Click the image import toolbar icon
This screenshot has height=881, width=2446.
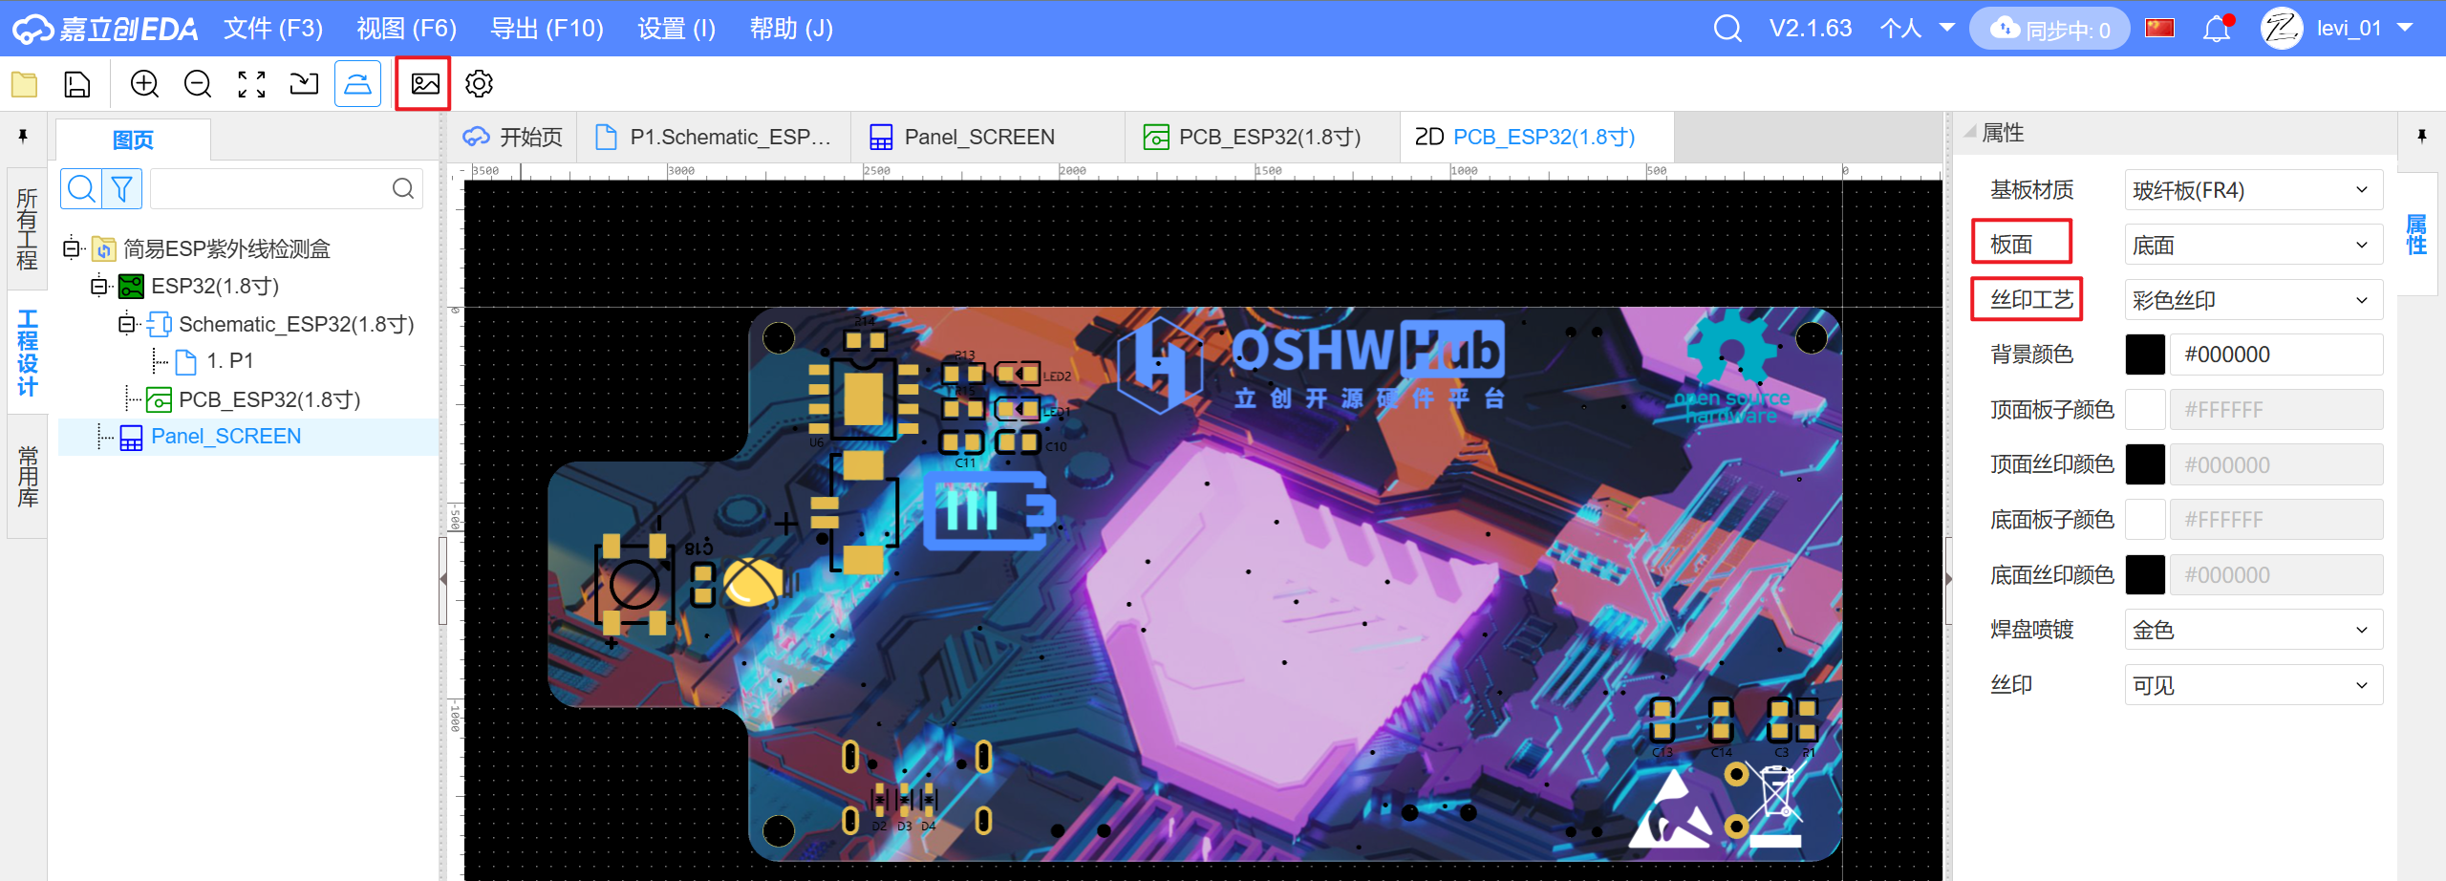(425, 84)
